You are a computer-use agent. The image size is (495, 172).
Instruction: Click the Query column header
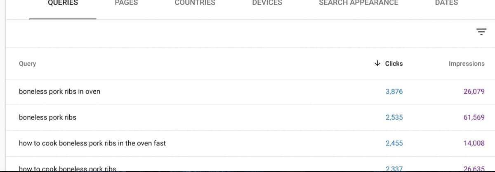click(x=27, y=64)
